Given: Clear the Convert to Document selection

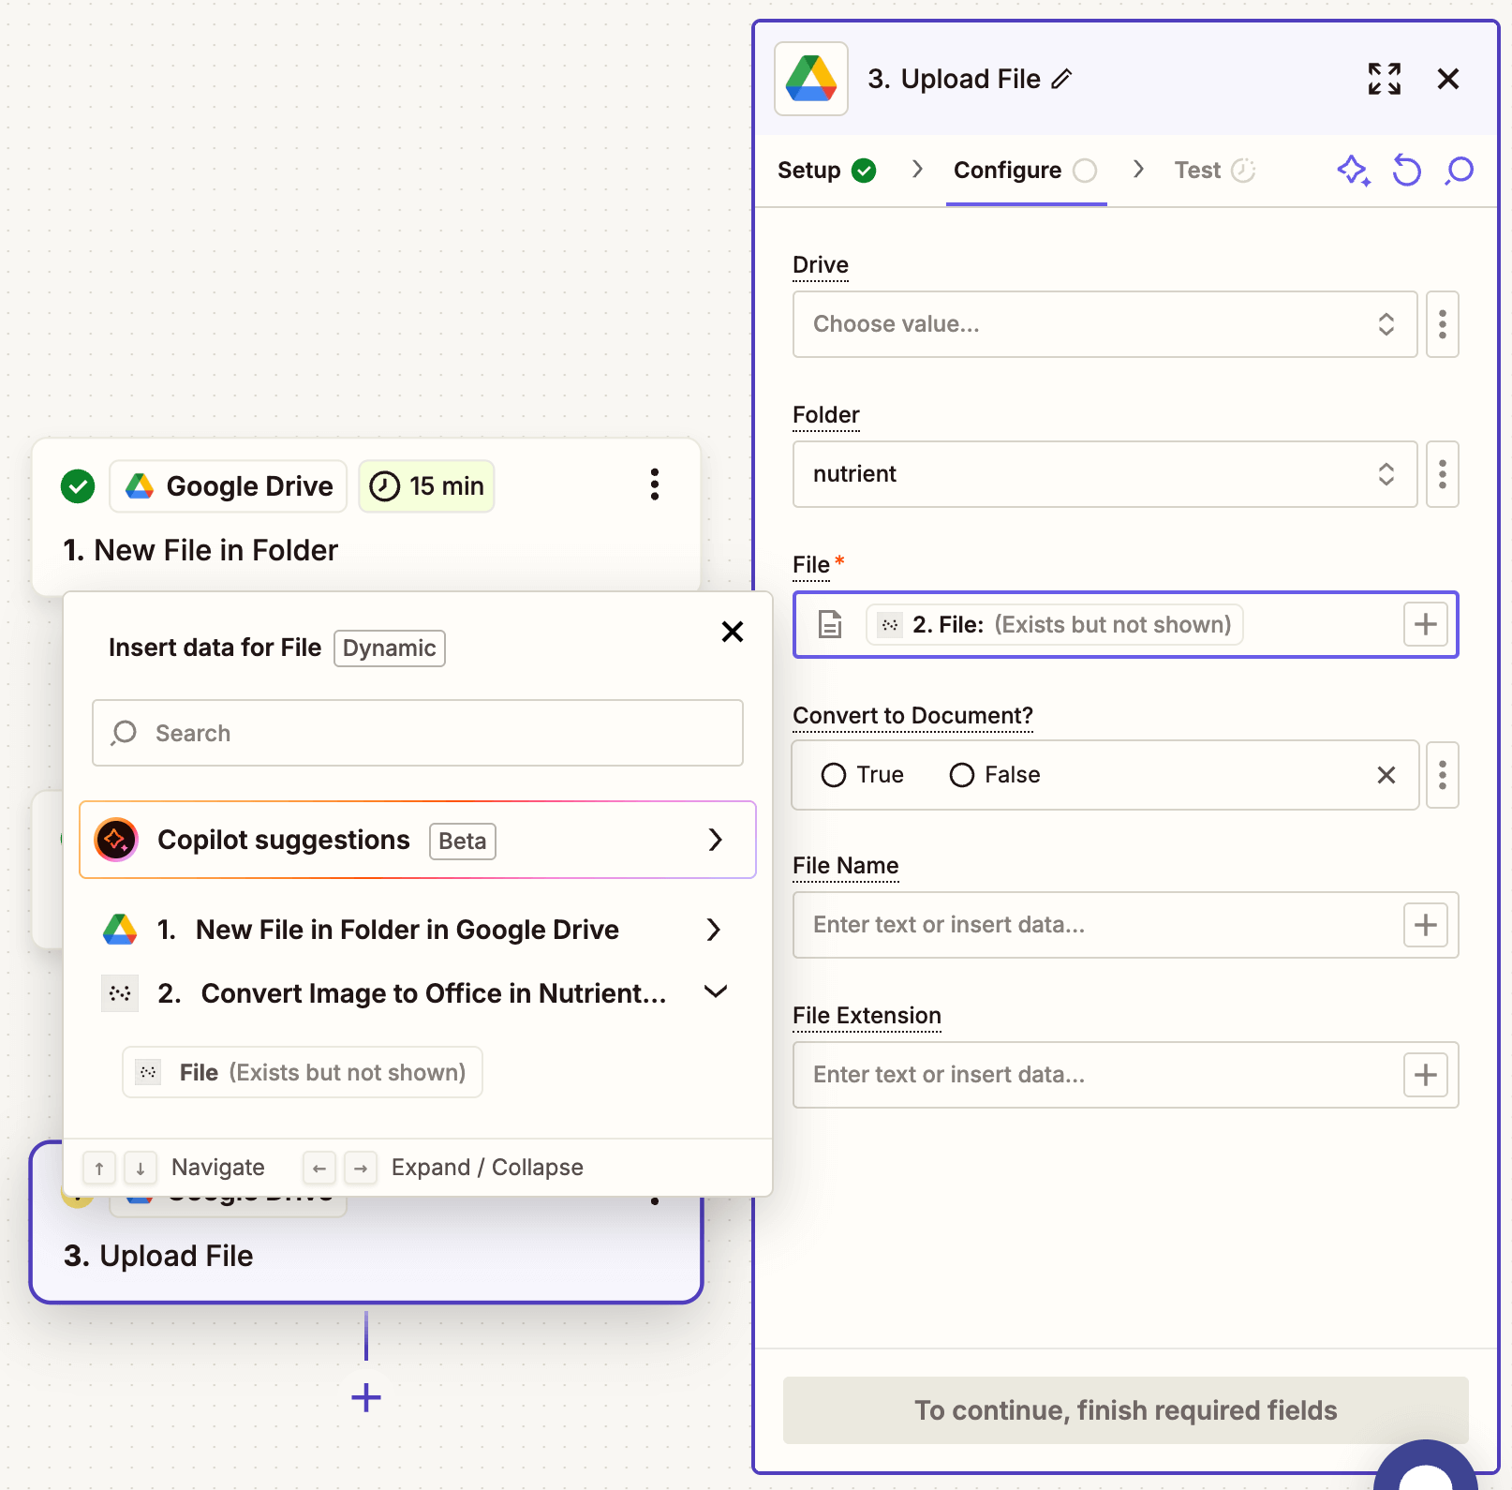Looking at the screenshot, I should pos(1386,775).
